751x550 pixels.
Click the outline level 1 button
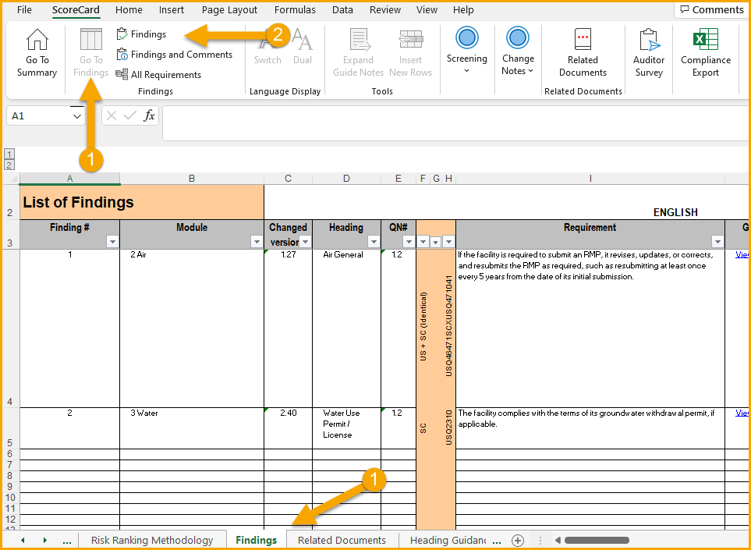[x=9, y=154]
